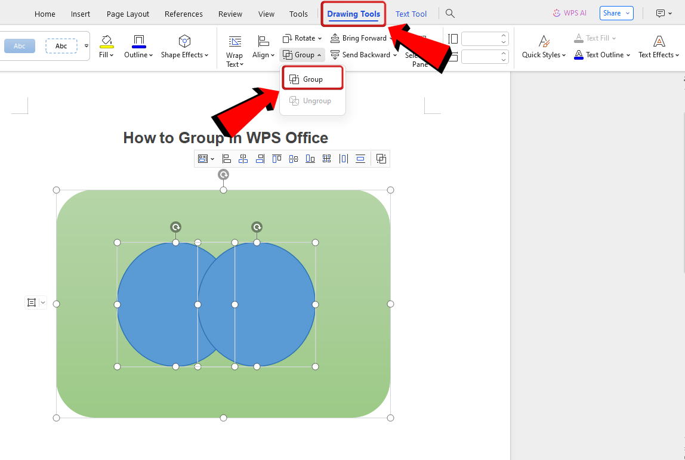Screen dimensions: 685x460
Task: Open the search magnifier icon
Action: click(x=451, y=13)
